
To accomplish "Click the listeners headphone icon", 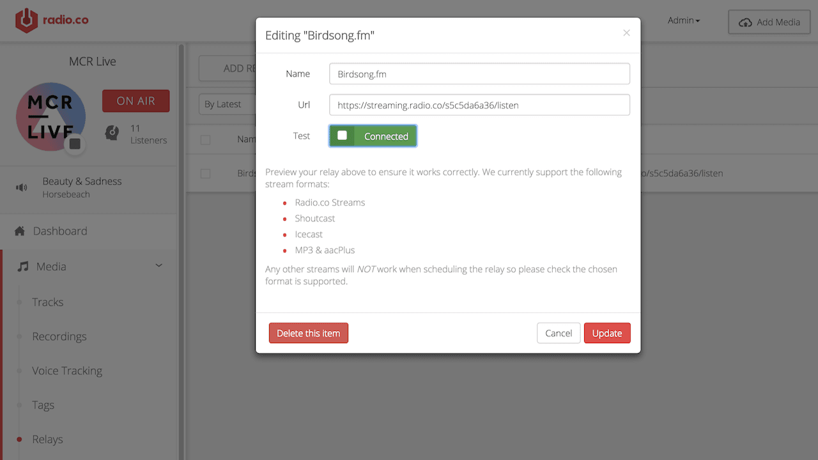I will (x=112, y=133).
